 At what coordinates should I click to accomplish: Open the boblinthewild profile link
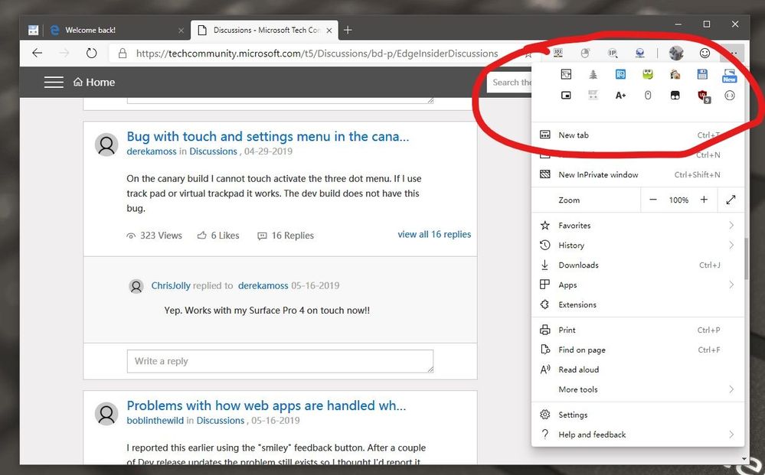click(155, 421)
